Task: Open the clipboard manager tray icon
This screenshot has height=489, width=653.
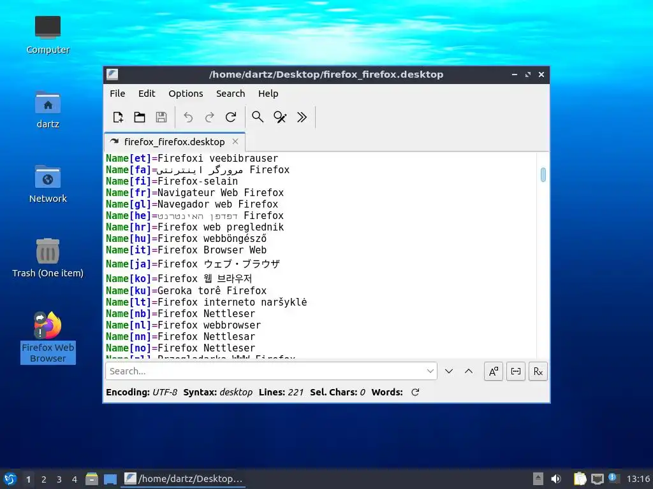Action: [580, 479]
